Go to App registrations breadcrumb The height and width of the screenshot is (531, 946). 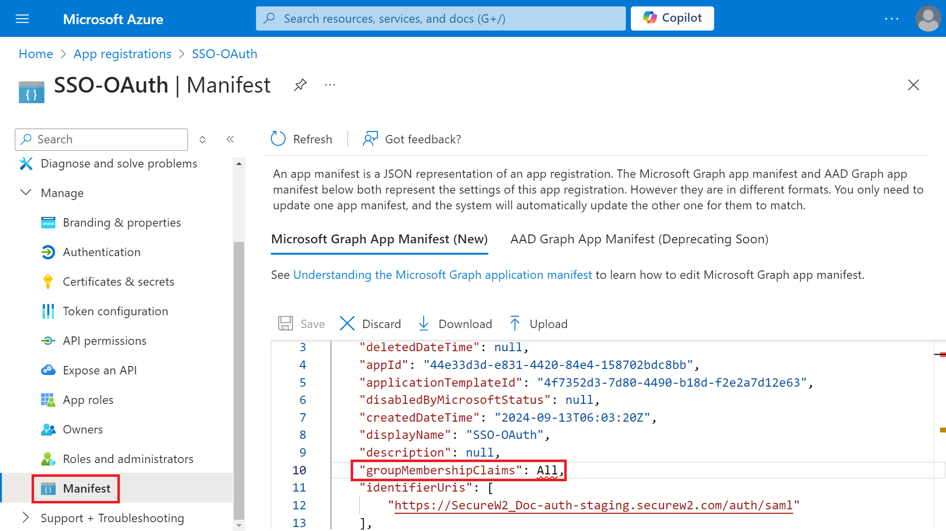coord(122,54)
